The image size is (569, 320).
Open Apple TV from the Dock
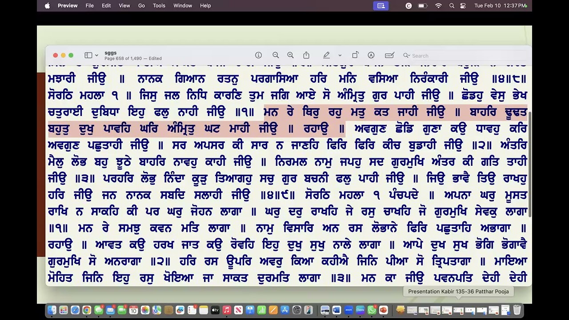pyautogui.click(x=215, y=310)
